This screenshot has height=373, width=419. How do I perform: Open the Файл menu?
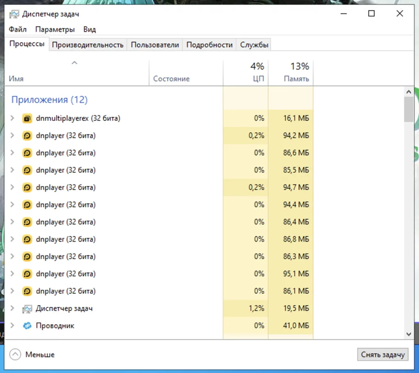(18, 29)
